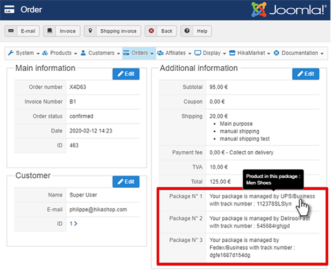The height and width of the screenshot is (271, 331).
Task: Click the Joomla logo
Action: click(x=289, y=9)
